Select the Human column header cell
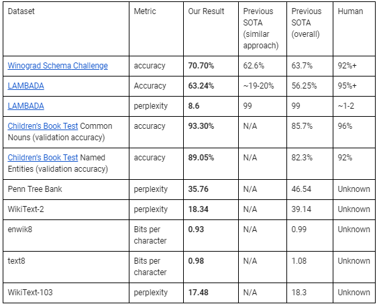Image resolution: width=379 pixels, height=306 pixels. (354, 29)
